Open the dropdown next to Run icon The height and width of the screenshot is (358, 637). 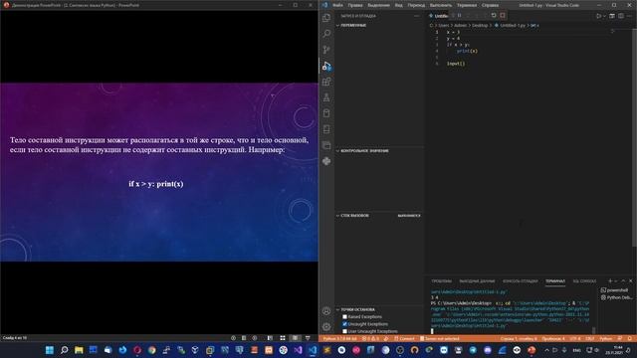(604, 16)
